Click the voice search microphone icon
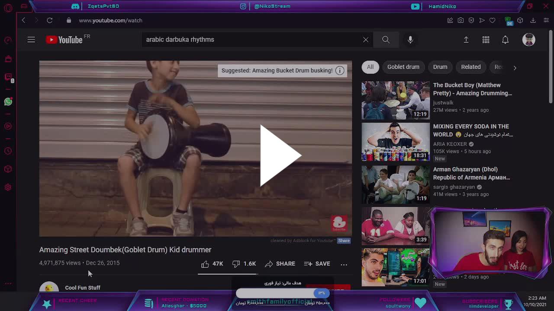Viewport: 554px width, 311px height. coord(410,40)
